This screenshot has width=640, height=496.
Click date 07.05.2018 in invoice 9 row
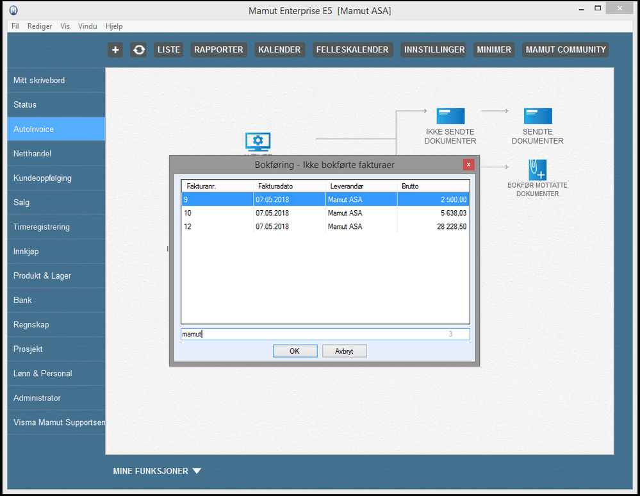290,200
